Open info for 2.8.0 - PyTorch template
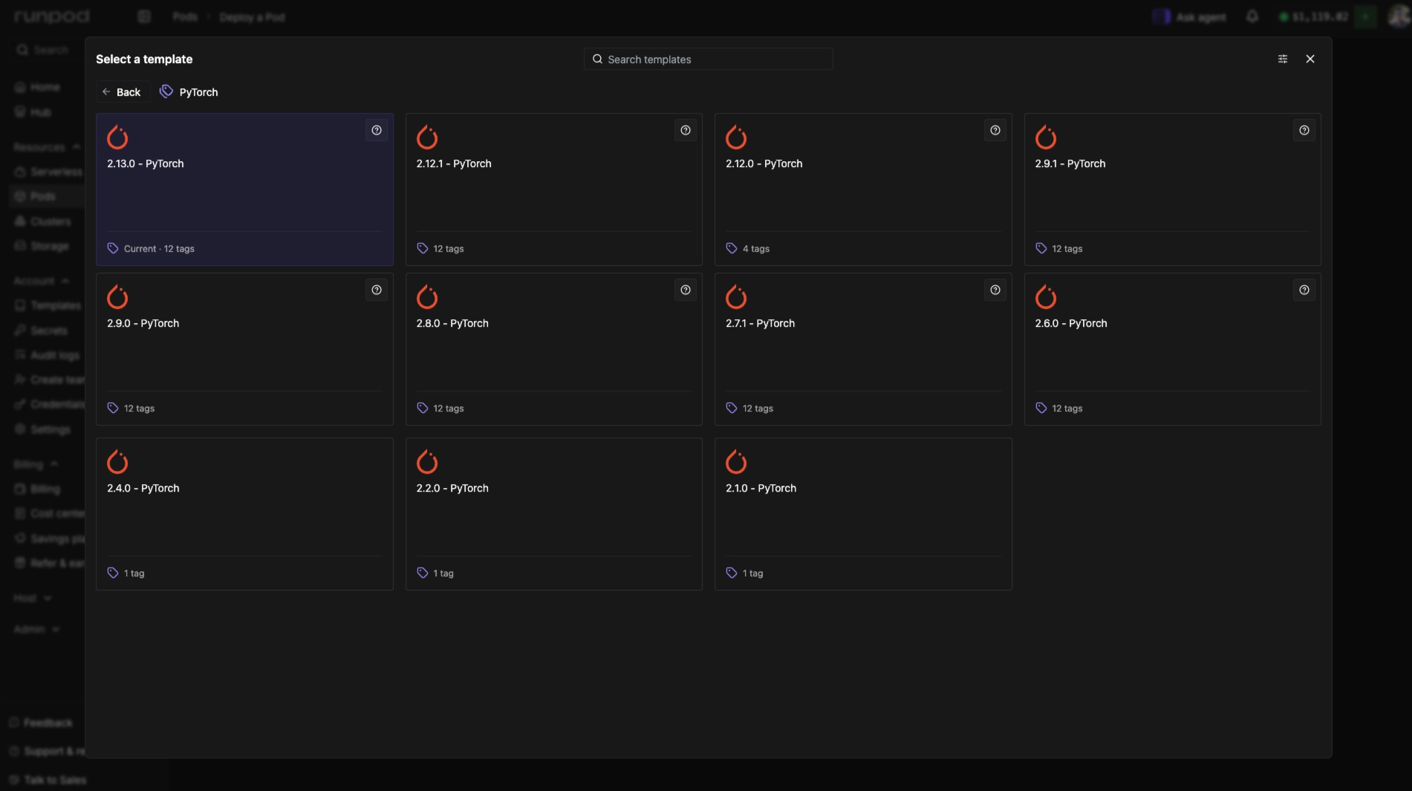The width and height of the screenshot is (1412, 791). [x=686, y=290]
